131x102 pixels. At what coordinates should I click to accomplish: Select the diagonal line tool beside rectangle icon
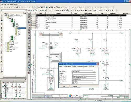tap(111, 10)
